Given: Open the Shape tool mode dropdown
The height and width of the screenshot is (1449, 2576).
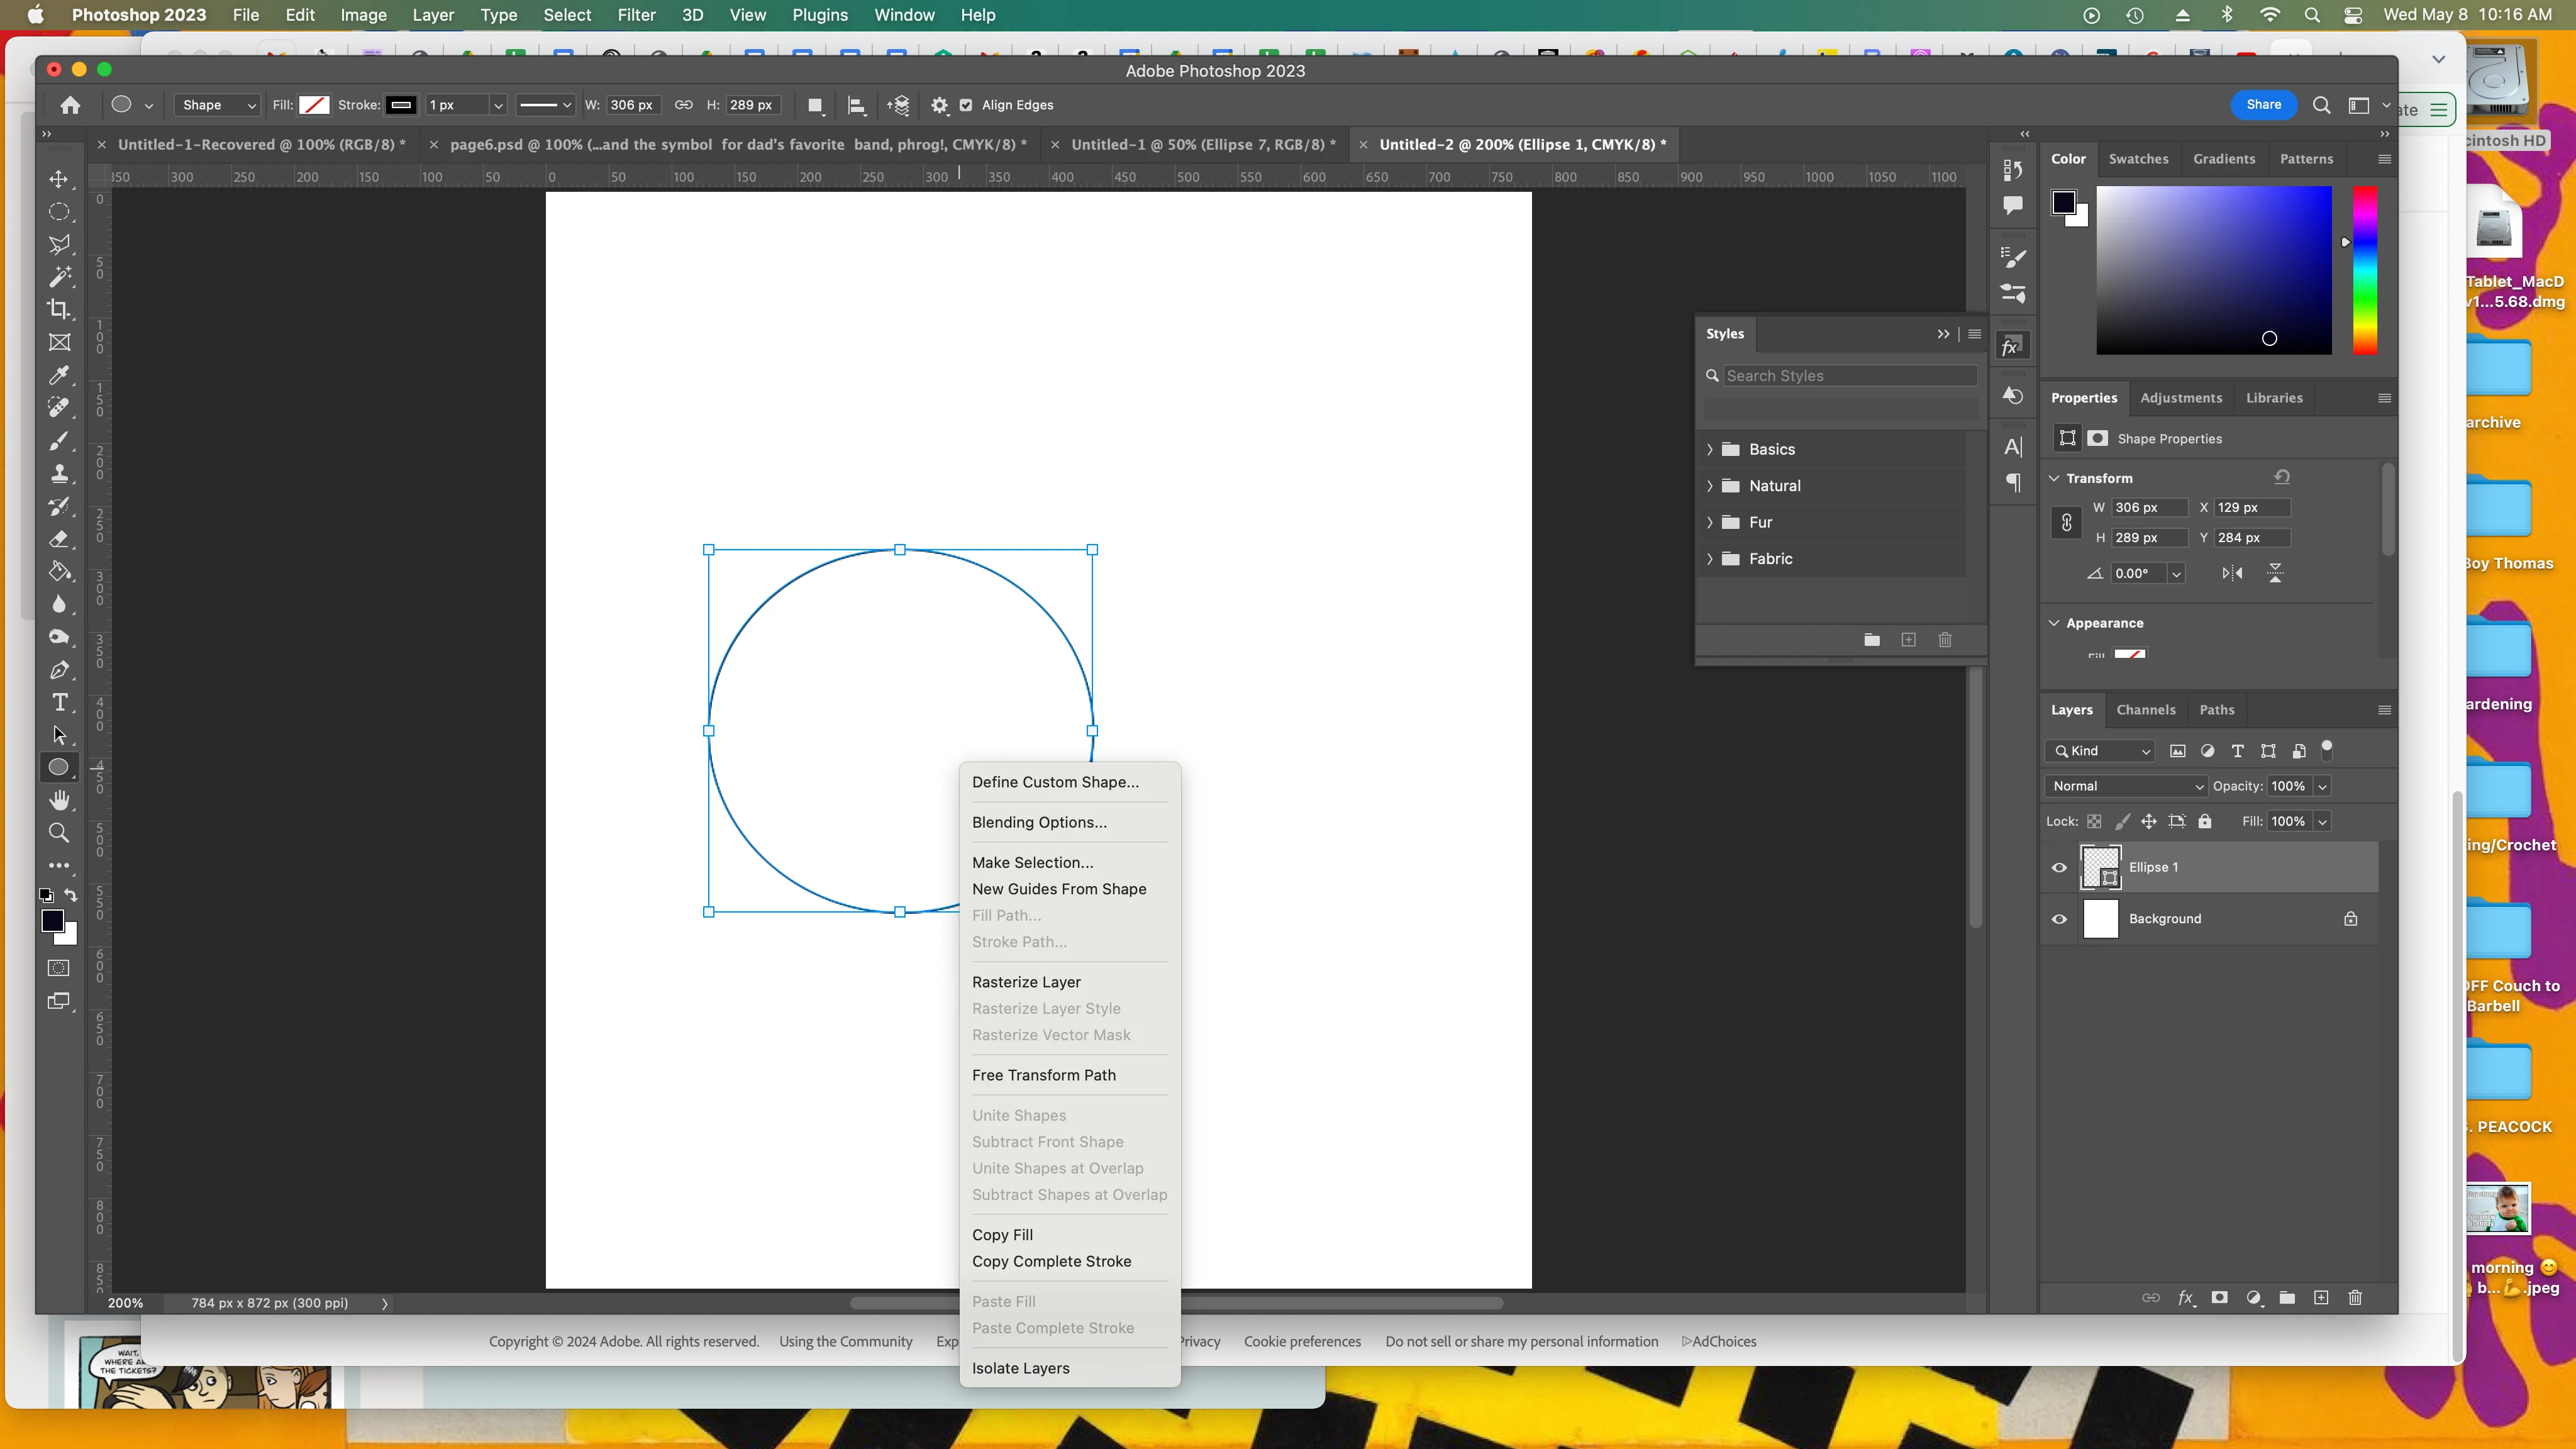Looking at the screenshot, I should (218, 105).
